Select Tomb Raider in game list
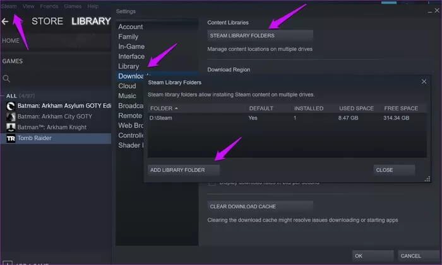The width and height of the screenshot is (442, 265). [x=56, y=138]
